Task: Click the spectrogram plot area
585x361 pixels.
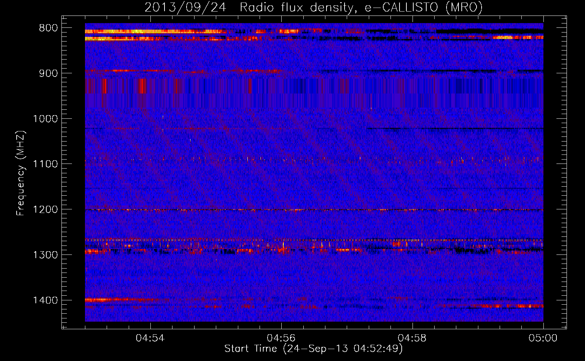Action: [314, 172]
